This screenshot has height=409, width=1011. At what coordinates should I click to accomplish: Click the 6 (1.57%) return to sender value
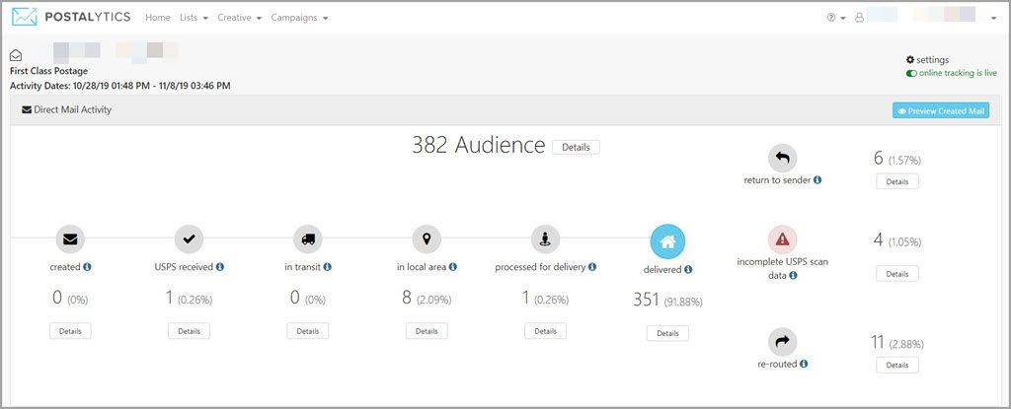point(896,159)
